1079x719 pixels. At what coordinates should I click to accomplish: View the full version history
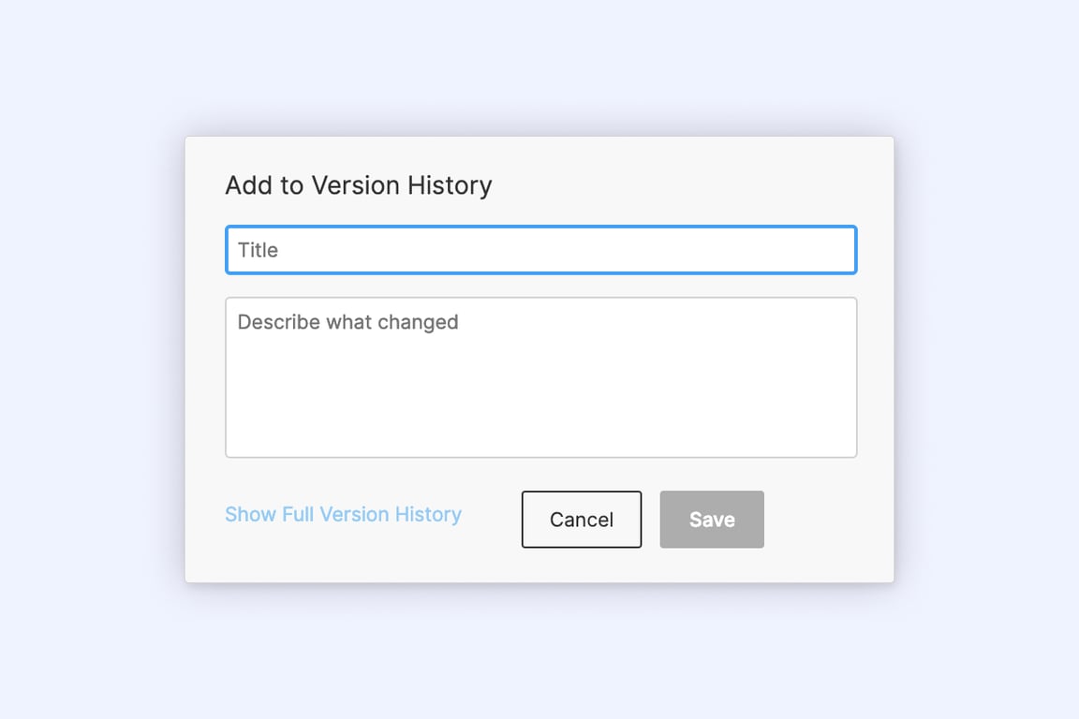[343, 515]
